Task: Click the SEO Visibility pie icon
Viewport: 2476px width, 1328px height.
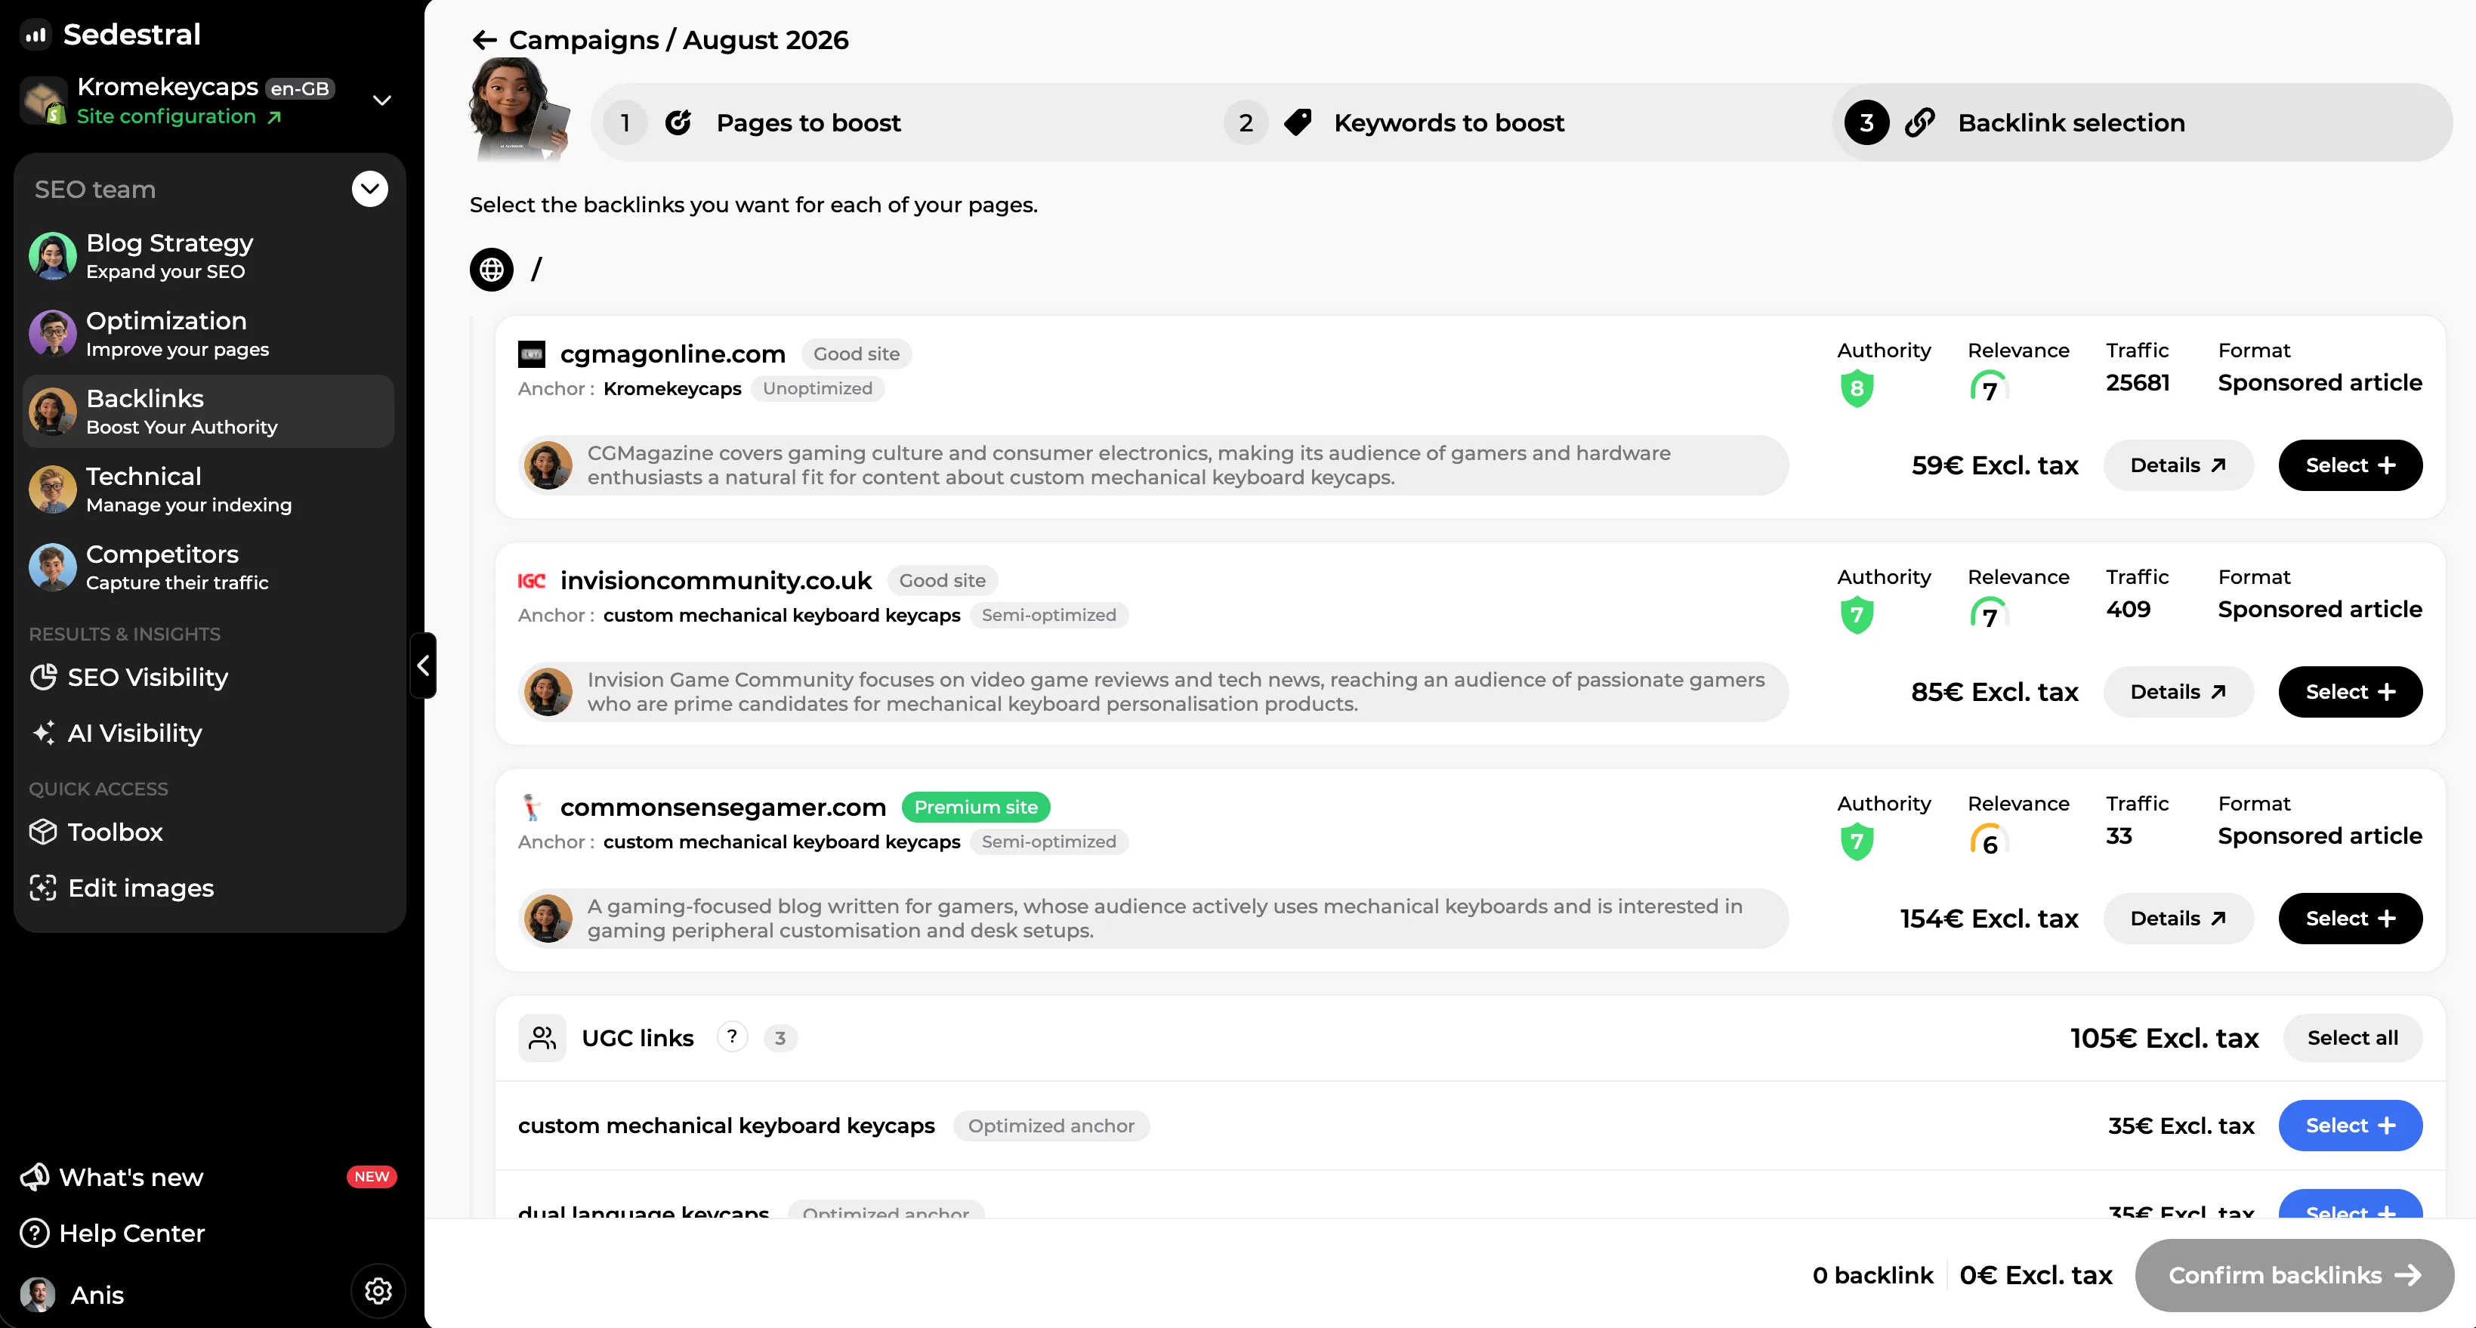Action: tap(43, 678)
